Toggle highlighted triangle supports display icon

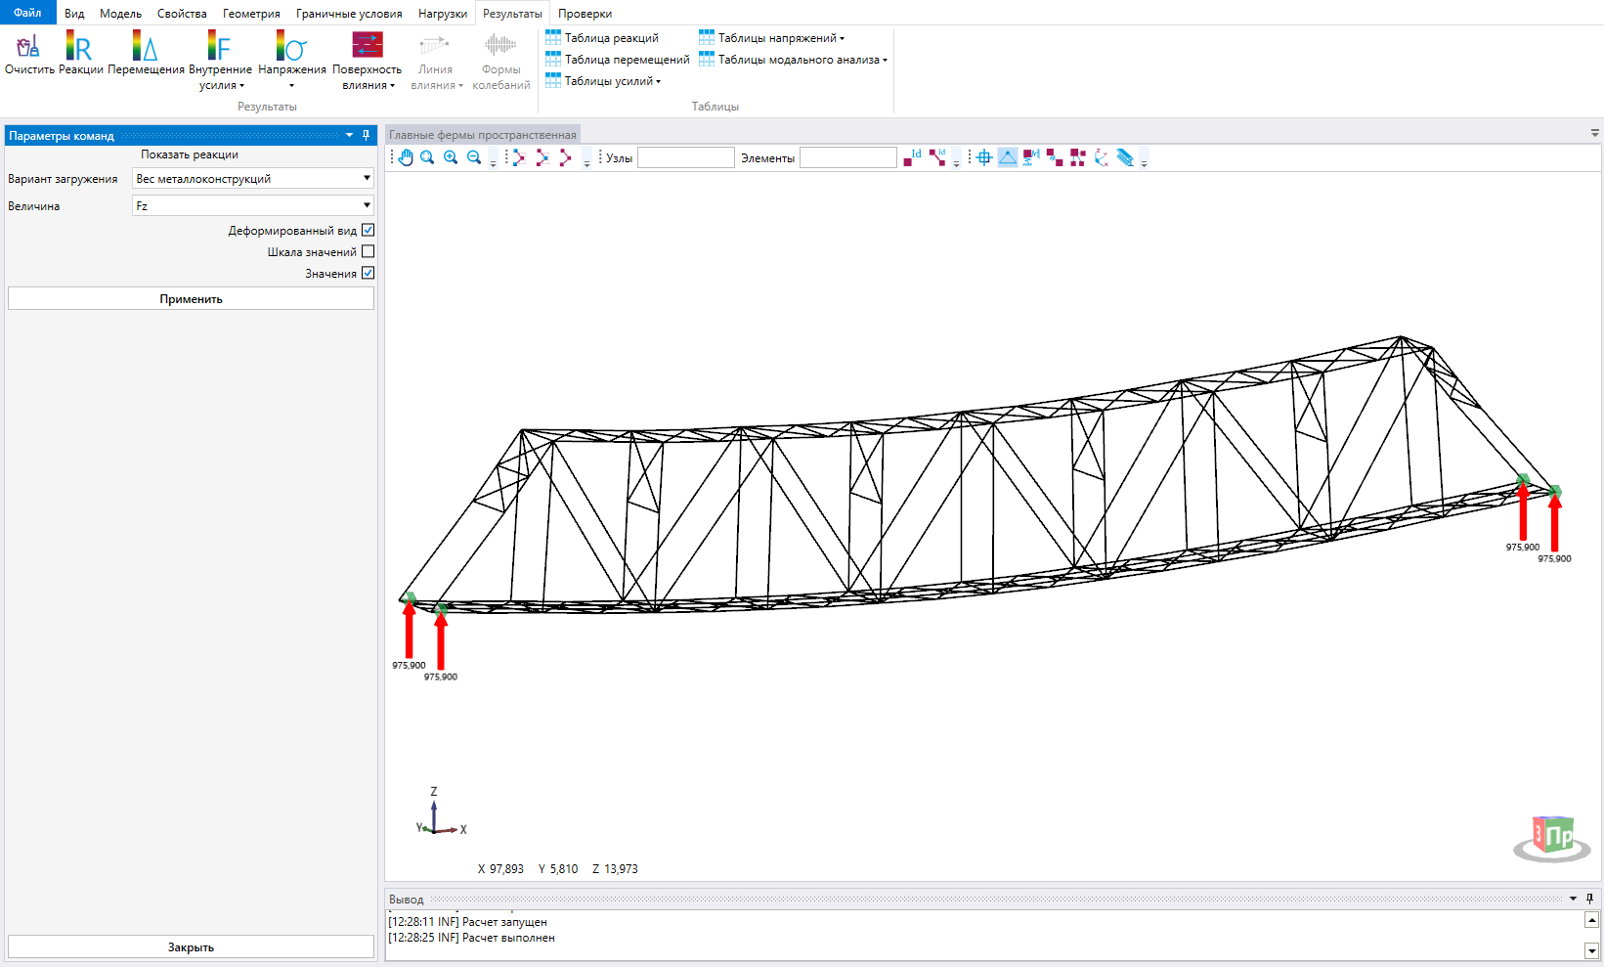(x=1008, y=157)
